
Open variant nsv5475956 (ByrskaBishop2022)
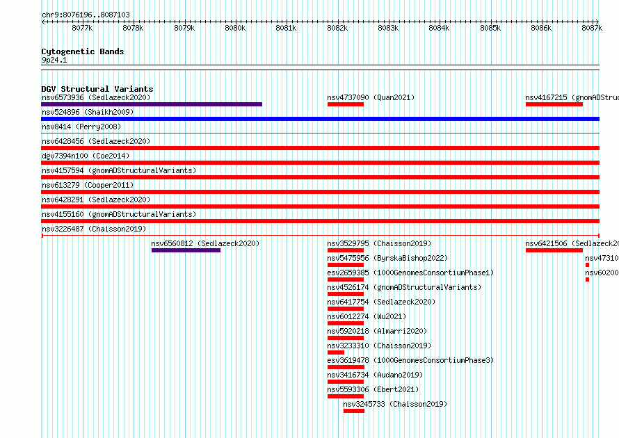click(x=387, y=258)
